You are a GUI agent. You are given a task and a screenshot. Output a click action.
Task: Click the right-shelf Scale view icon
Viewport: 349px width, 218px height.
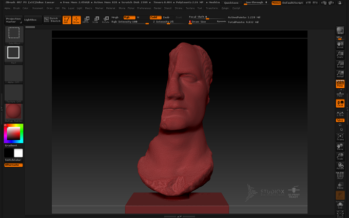pos(340,156)
